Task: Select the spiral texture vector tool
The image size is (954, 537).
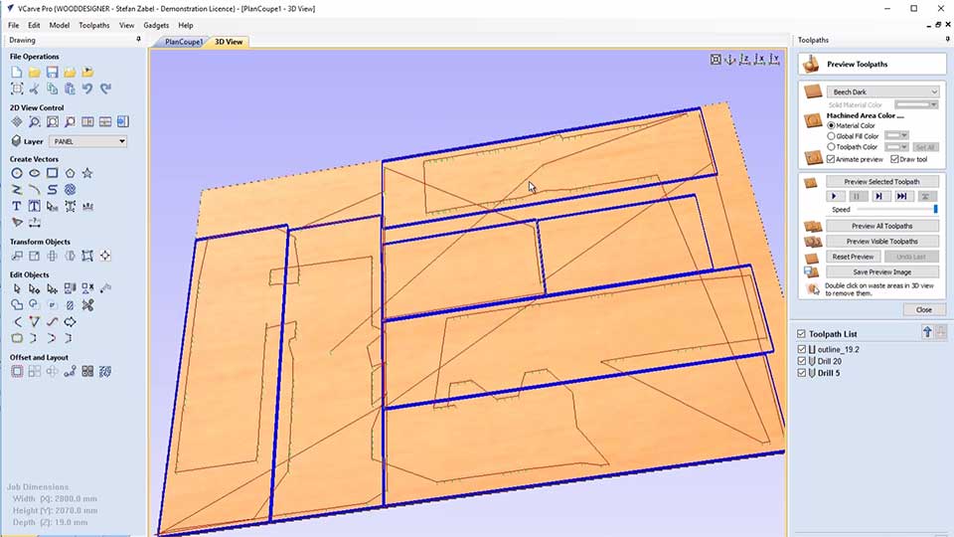Action: tap(70, 190)
